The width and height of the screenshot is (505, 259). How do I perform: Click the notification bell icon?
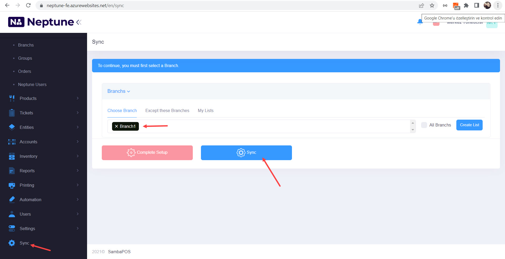[x=420, y=22]
